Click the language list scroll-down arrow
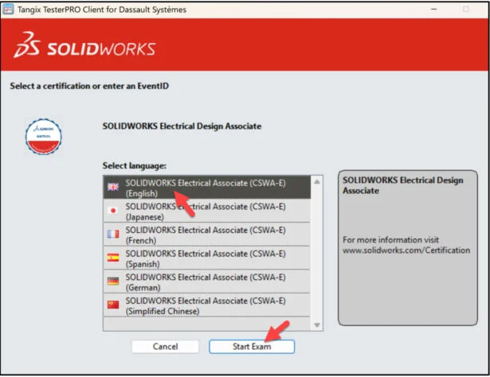 click(317, 325)
